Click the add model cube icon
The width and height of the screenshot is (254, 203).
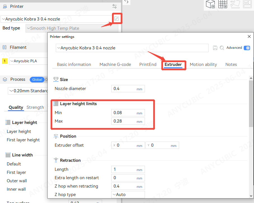click(x=210, y=4)
